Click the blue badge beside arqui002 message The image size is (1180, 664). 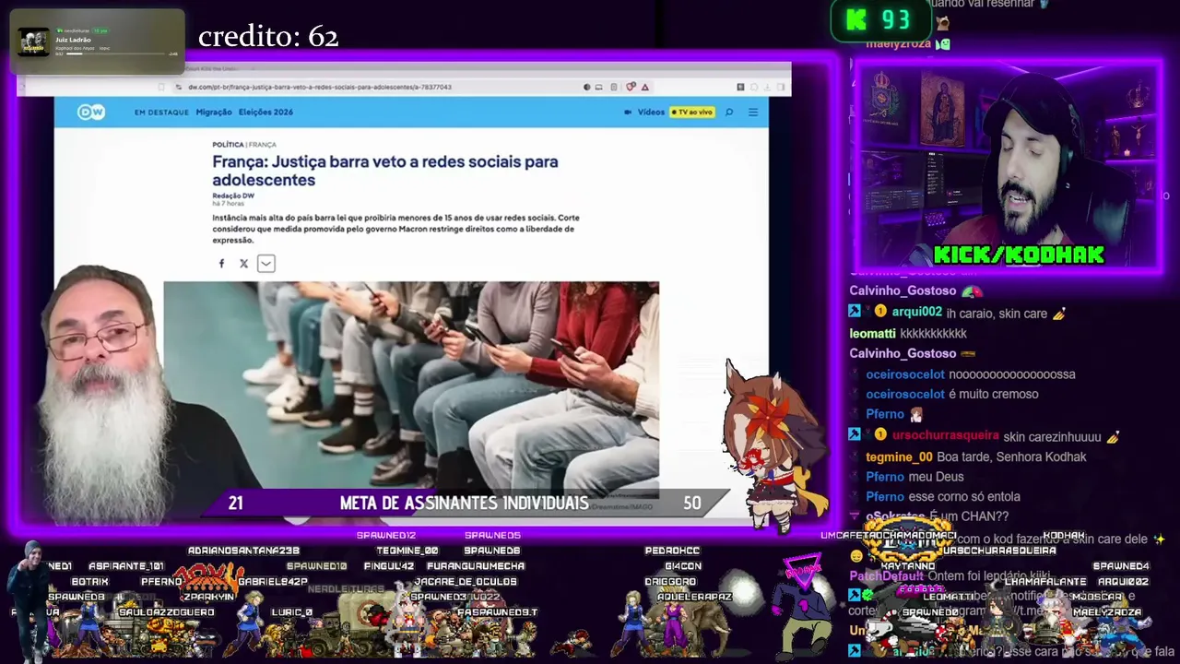point(855,312)
